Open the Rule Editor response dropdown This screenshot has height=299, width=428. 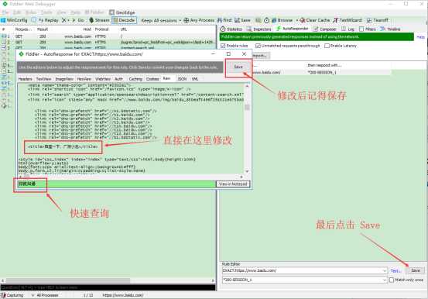[x=385, y=280]
